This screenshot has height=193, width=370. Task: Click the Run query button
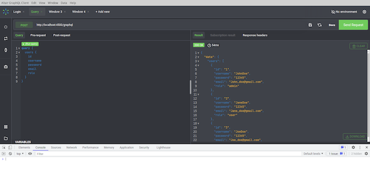tap(30, 44)
